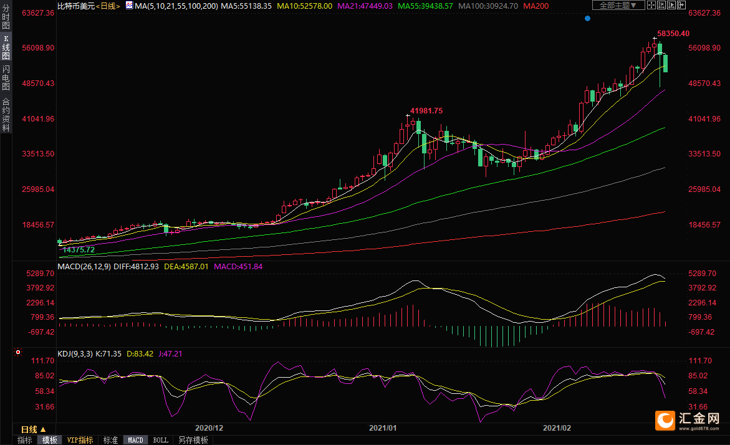Open the VIP指标 tab
730x445 pixels.
click(80, 440)
